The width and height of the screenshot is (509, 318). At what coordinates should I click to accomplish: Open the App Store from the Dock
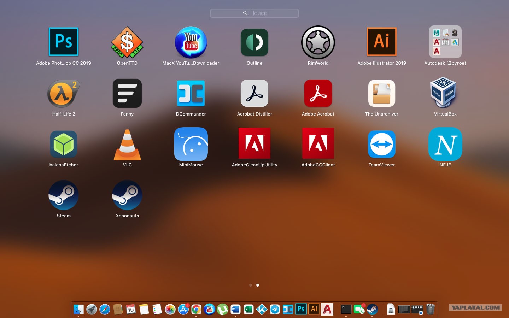(183, 310)
